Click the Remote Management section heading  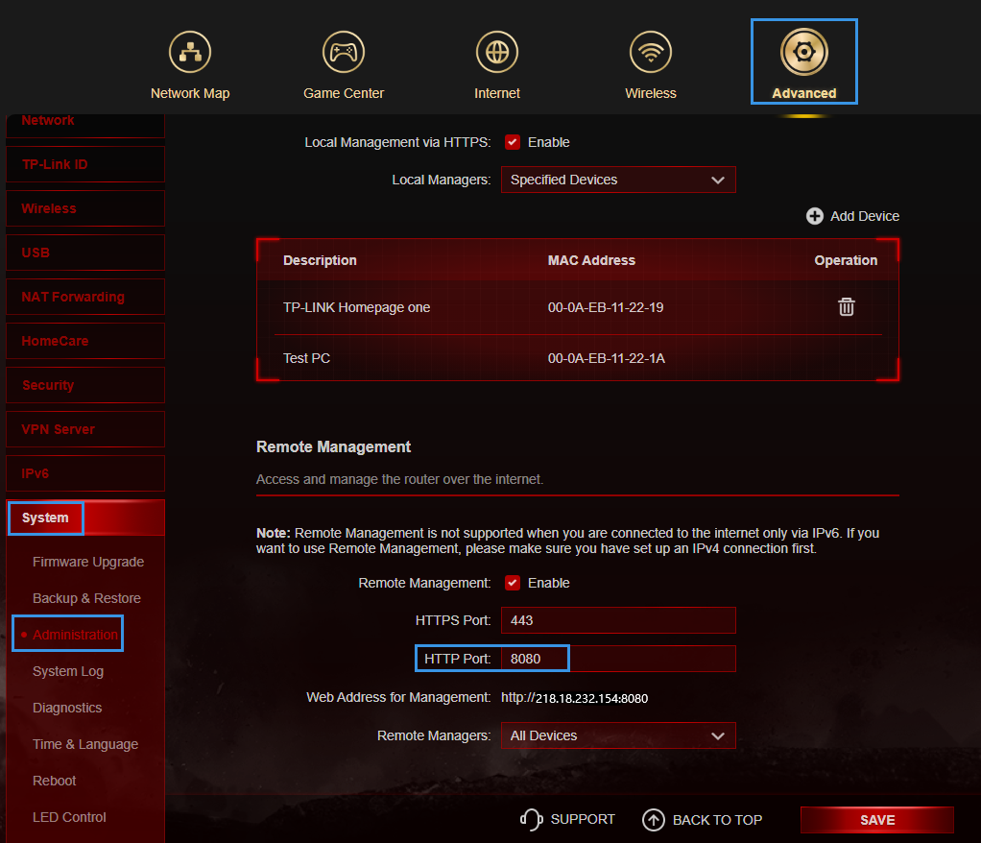tap(333, 446)
